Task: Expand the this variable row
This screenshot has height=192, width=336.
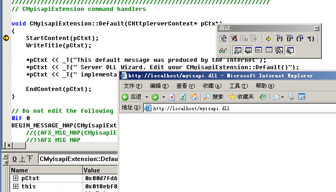Action: [15, 186]
